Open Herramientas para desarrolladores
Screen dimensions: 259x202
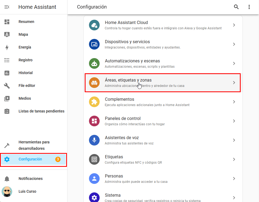34,145
